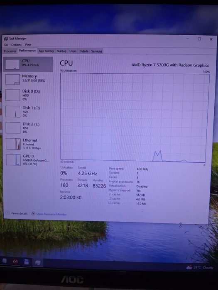Switch to the App history tab
Viewport: 218px width, 290px height.
46,51
